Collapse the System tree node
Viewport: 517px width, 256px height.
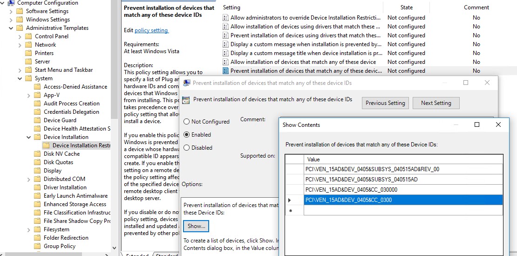coord(20,78)
